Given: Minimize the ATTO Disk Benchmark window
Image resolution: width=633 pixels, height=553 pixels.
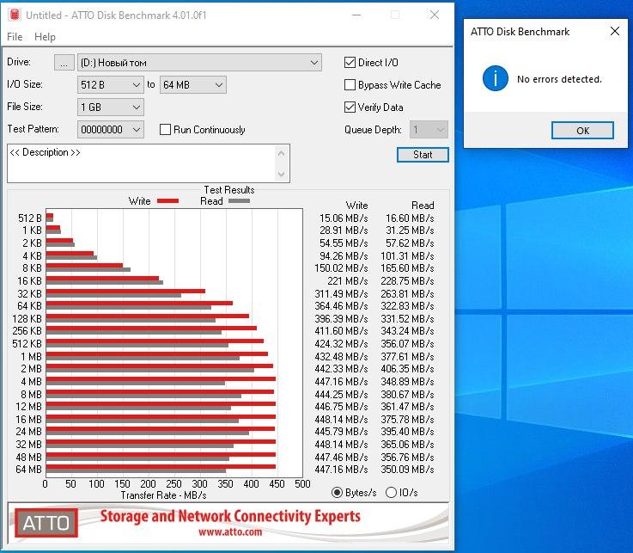Looking at the screenshot, I should 356,15.
